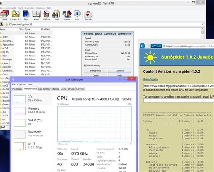Toggle the Multithreading checkbox
The image size is (214, 172).
coord(85,65)
